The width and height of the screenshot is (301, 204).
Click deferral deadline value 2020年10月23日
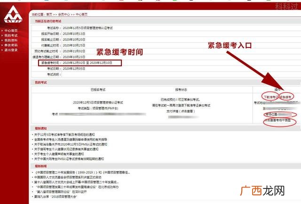74,57
